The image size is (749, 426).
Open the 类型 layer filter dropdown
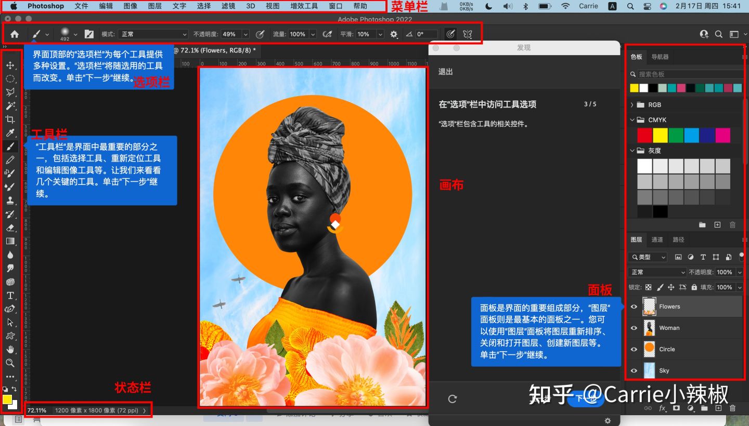pos(648,257)
